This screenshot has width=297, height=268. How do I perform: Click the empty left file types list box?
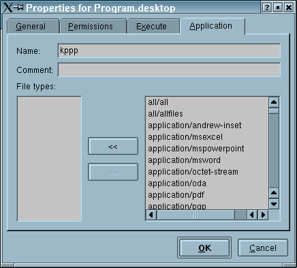49,159
